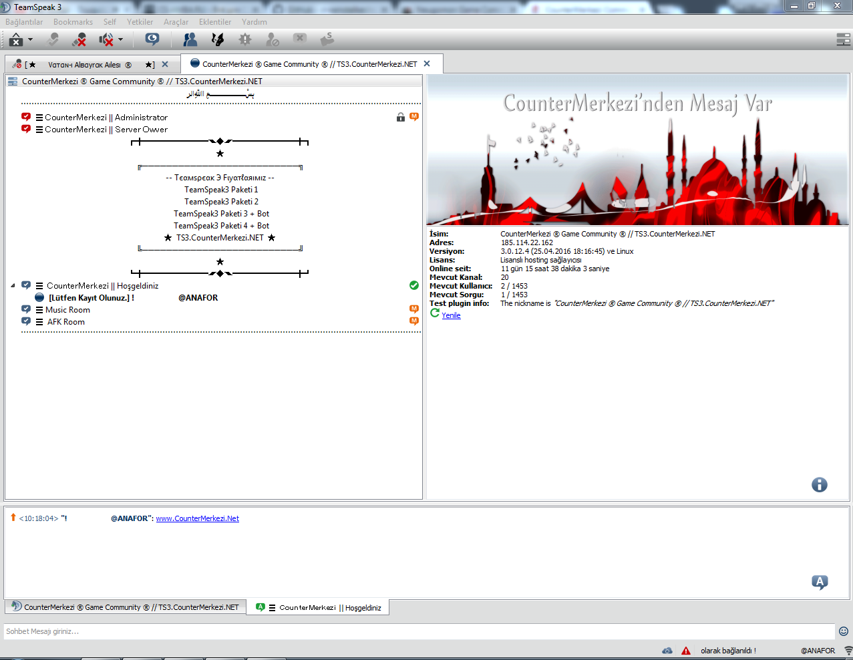Click the Yenile refresh link
This screenshot has height=660, width=853.
coord(451,315)
